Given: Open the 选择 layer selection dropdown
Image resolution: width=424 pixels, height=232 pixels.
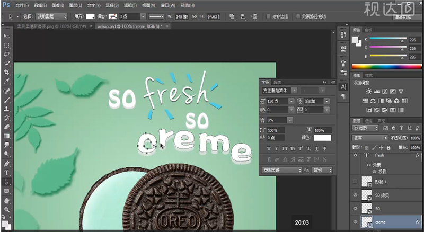Looking at the screenshot, I should click(x=51, y=17).
